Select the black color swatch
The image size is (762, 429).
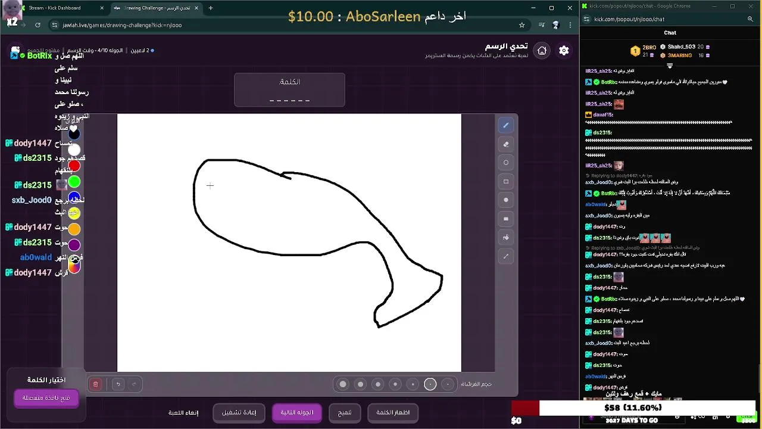click(x=74, y=134)
